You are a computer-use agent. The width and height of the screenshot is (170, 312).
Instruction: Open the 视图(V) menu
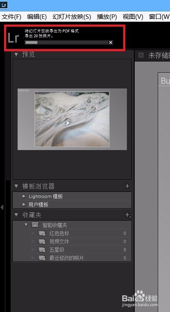(x=133, y=17)
